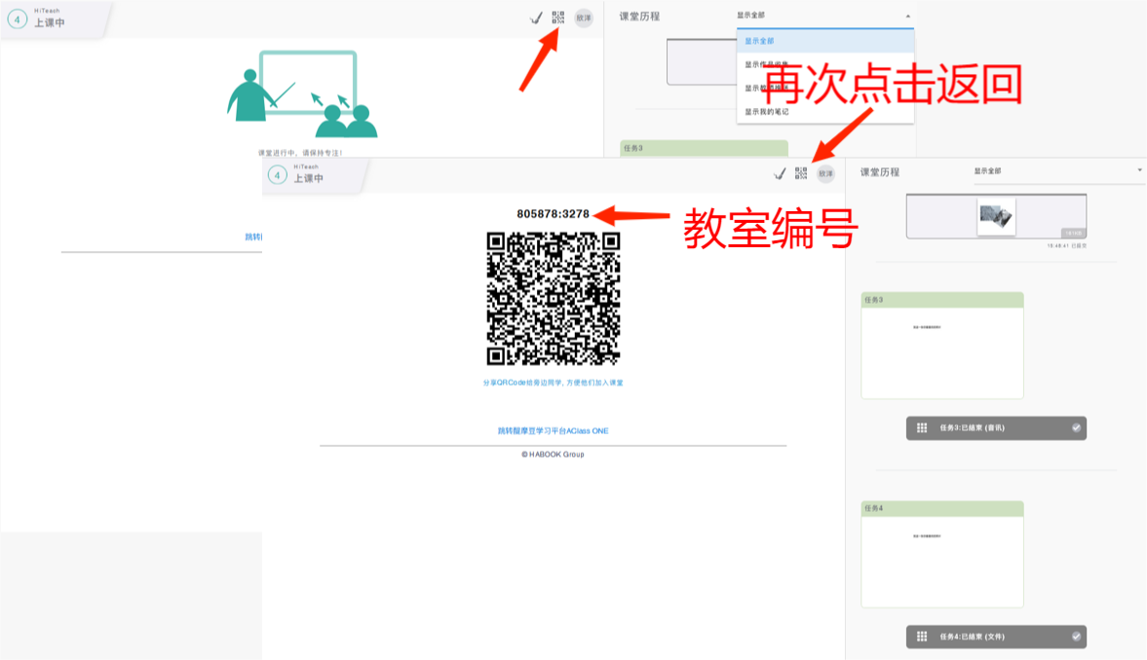Screen dimensions: 1147x660
Task: Open the submitted image thumbnail in 课堂历程
Action: point(996,216)
